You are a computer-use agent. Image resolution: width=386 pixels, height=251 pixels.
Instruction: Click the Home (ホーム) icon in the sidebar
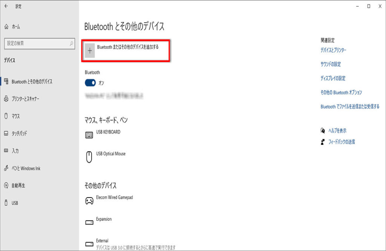click(x=6, y=27)
